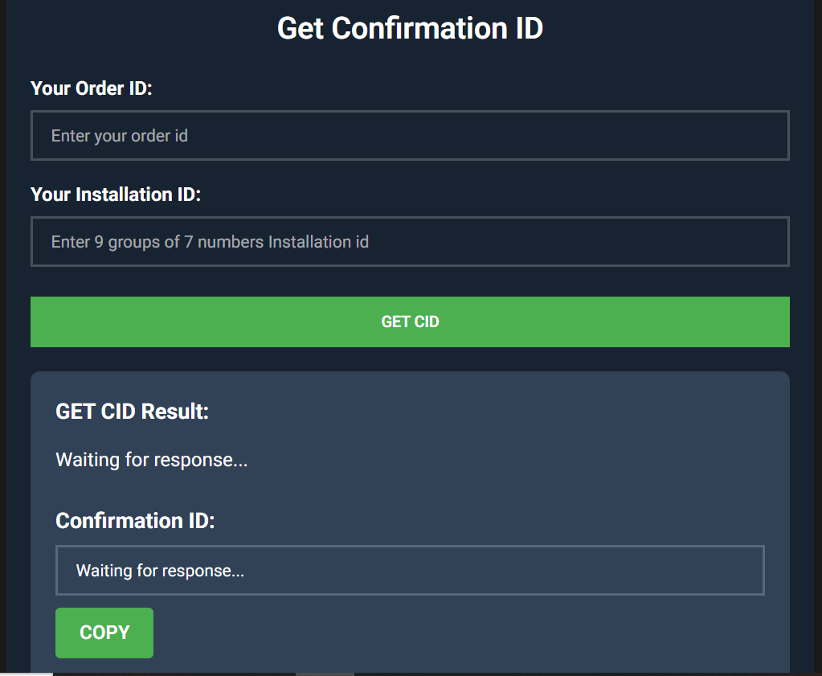This screenshot has height=676, width=822.
Task: Click the "Your Order ID:" label
Action: tap(92, 88)
